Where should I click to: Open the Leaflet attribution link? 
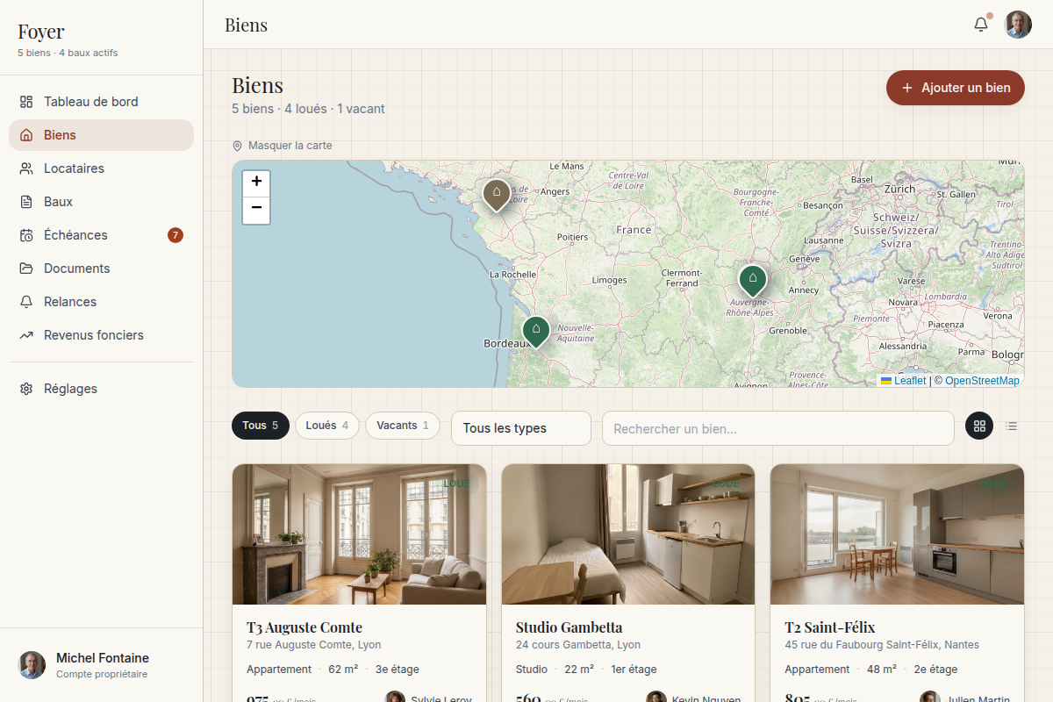point(903,381)
